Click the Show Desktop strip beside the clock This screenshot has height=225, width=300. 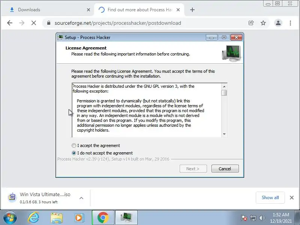click(297, 218)
